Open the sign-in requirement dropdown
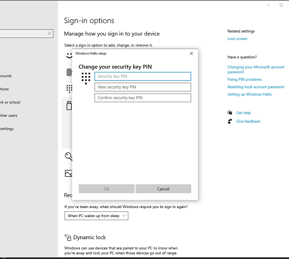Screen dimensions: 289x259 point(96,216)
